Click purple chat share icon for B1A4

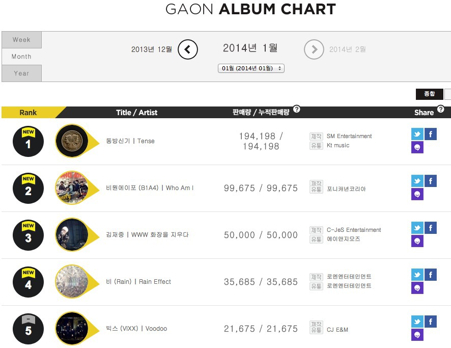417,194
